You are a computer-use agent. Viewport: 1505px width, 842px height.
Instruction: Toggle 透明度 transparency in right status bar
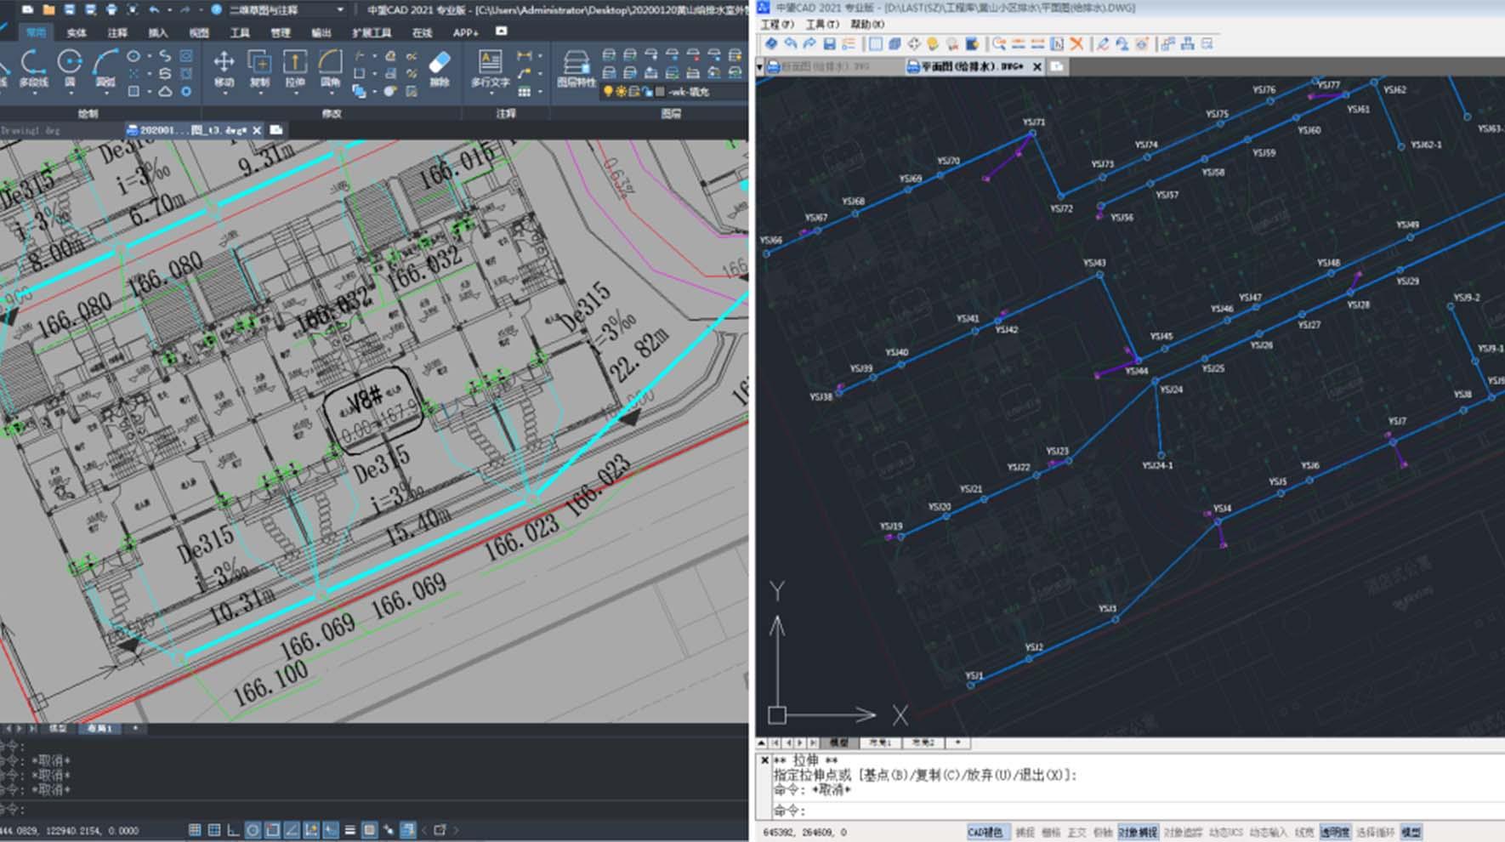coord(1334,832)
